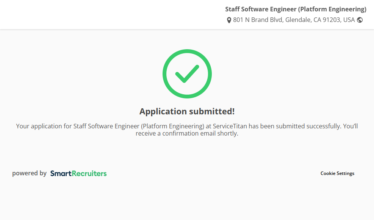This screenshot has width=374, height=220.
Task: Open Cookie Settings
Action: coord(337,173)
